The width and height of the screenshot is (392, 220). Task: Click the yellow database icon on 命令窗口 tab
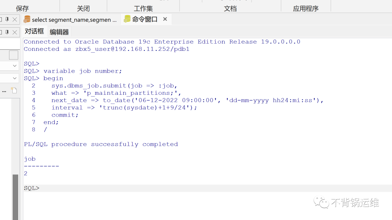[x=127, y=19]
